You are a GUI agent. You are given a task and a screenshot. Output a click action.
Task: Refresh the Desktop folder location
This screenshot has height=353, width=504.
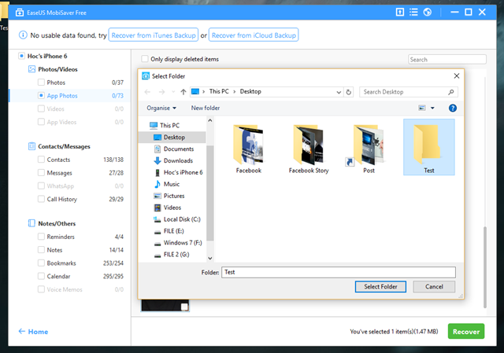point(349,92)
